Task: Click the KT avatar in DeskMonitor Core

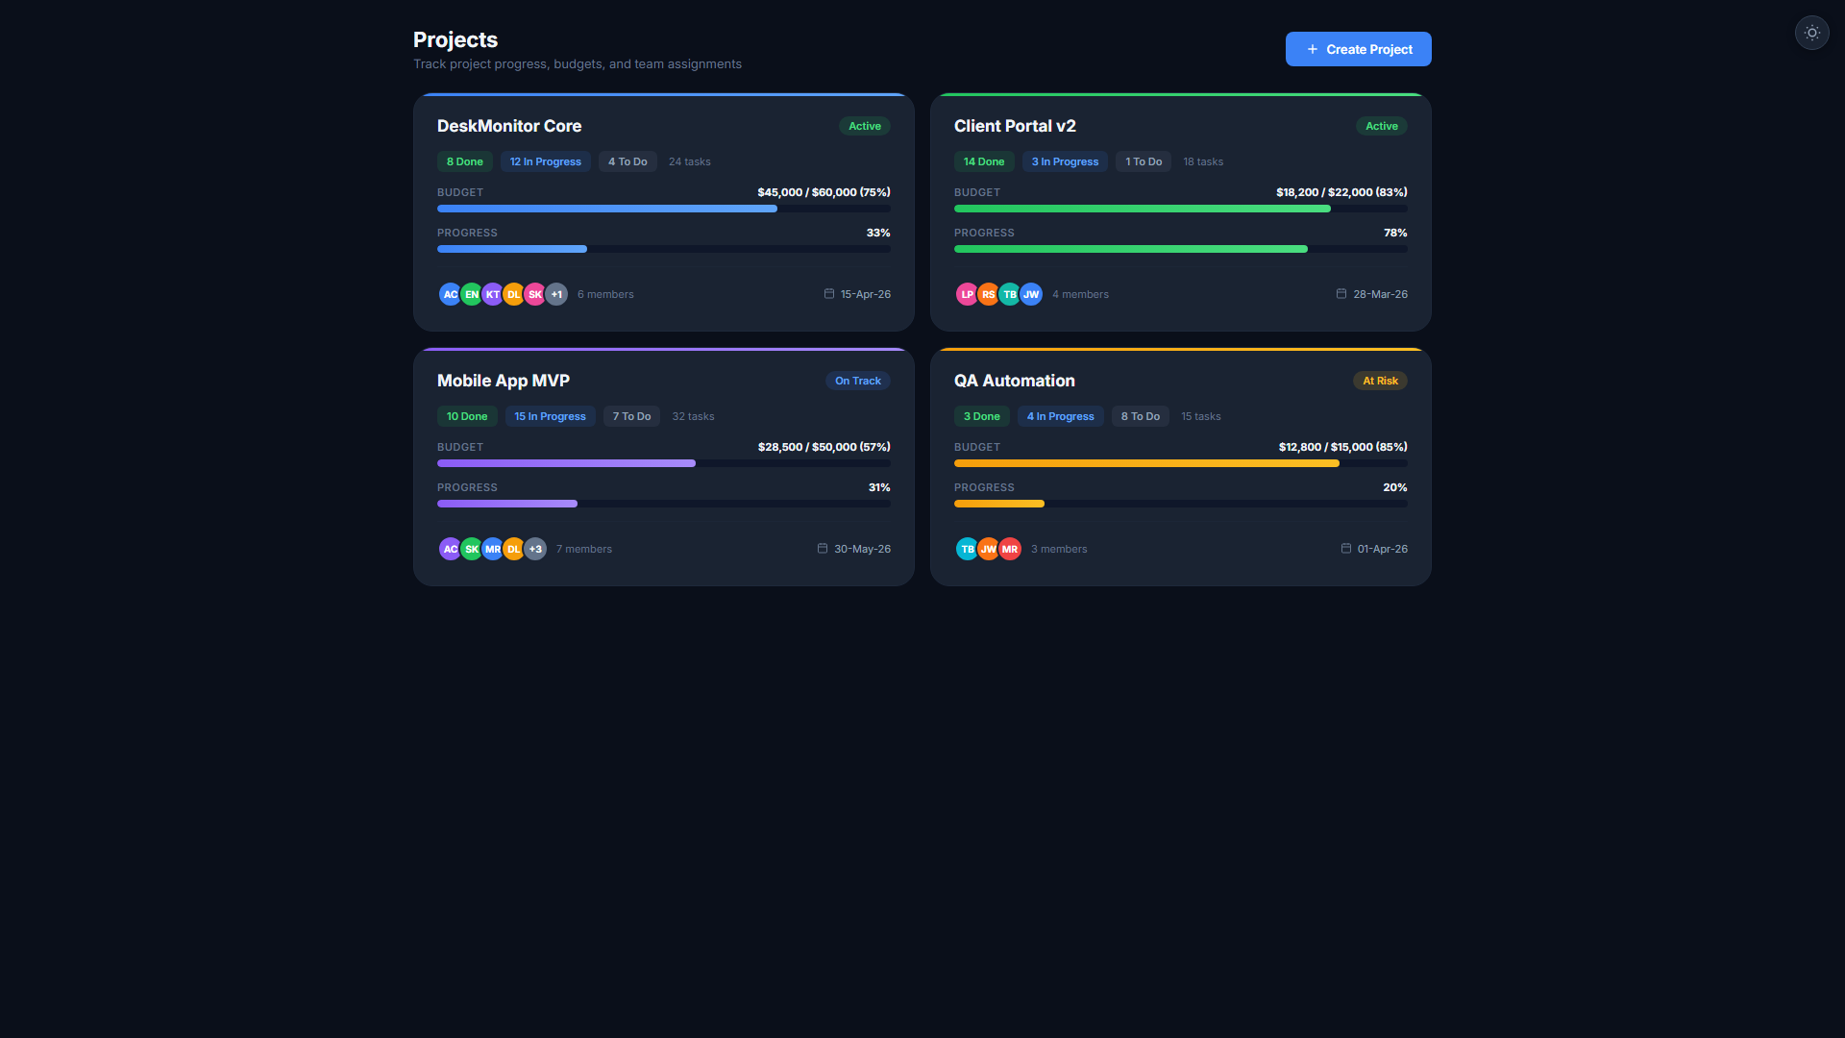Action: pos(492,294)
